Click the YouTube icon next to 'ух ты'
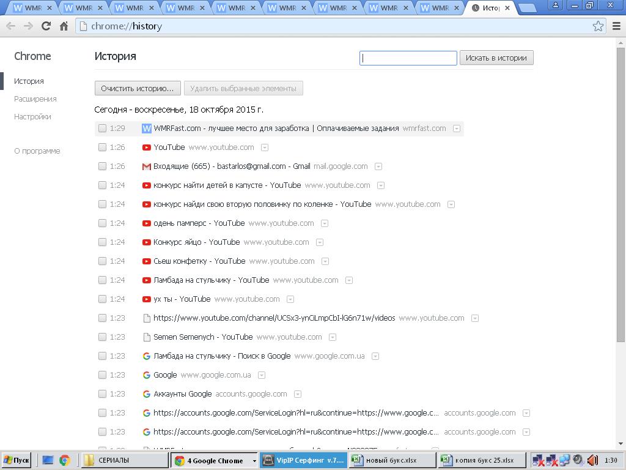Image resolution: width=626 pixels, height=470 pixels. [147, 299]
